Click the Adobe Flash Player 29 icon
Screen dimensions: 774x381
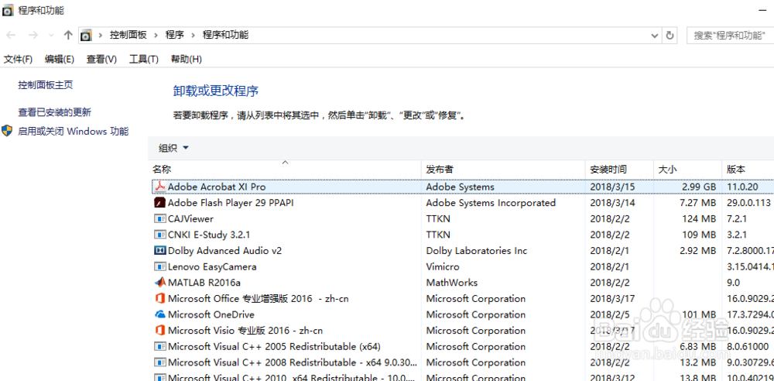[x=160, y=203]
